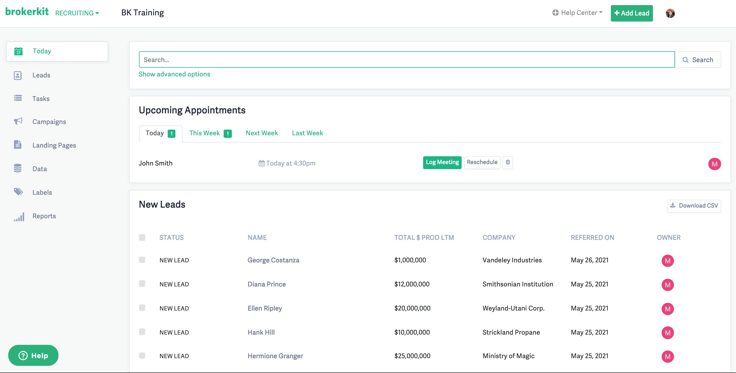Screen dimensions: 736x373
Task: Show advanced search options
Action: 174,74
